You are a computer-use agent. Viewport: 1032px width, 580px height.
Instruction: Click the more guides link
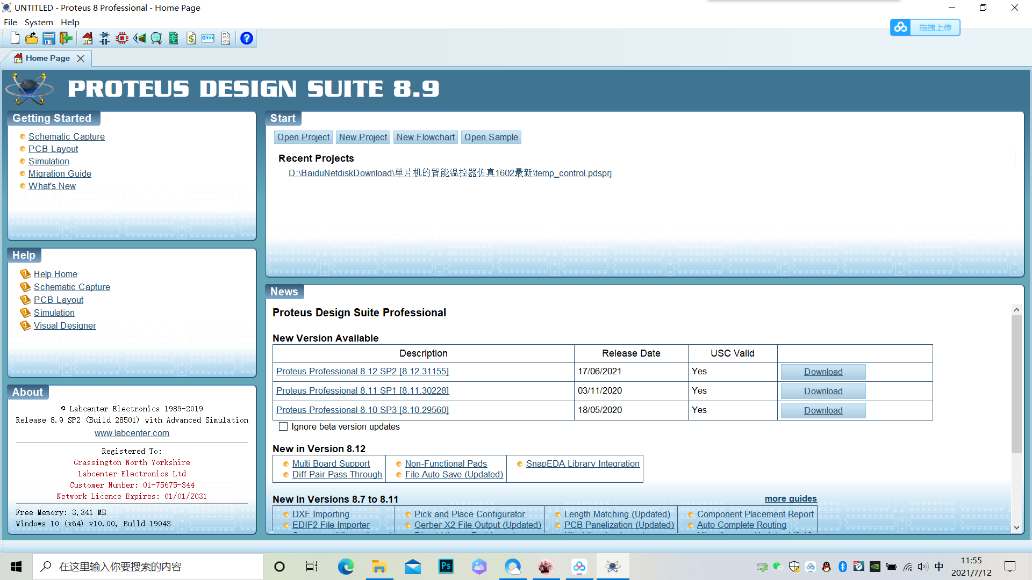click(x=791, y=498)
